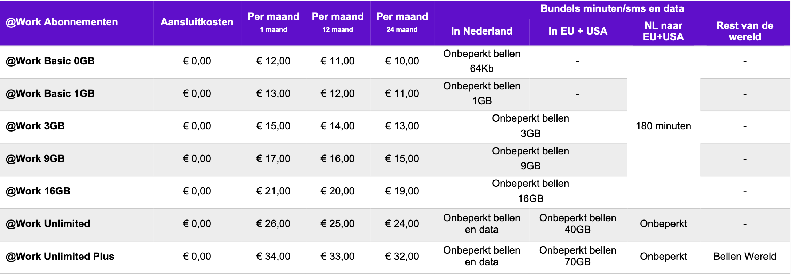The height and width of the screenshot is (274, 791).
Task: Click the @Work Basic 1GB row label
Action: tap(50, 94)
